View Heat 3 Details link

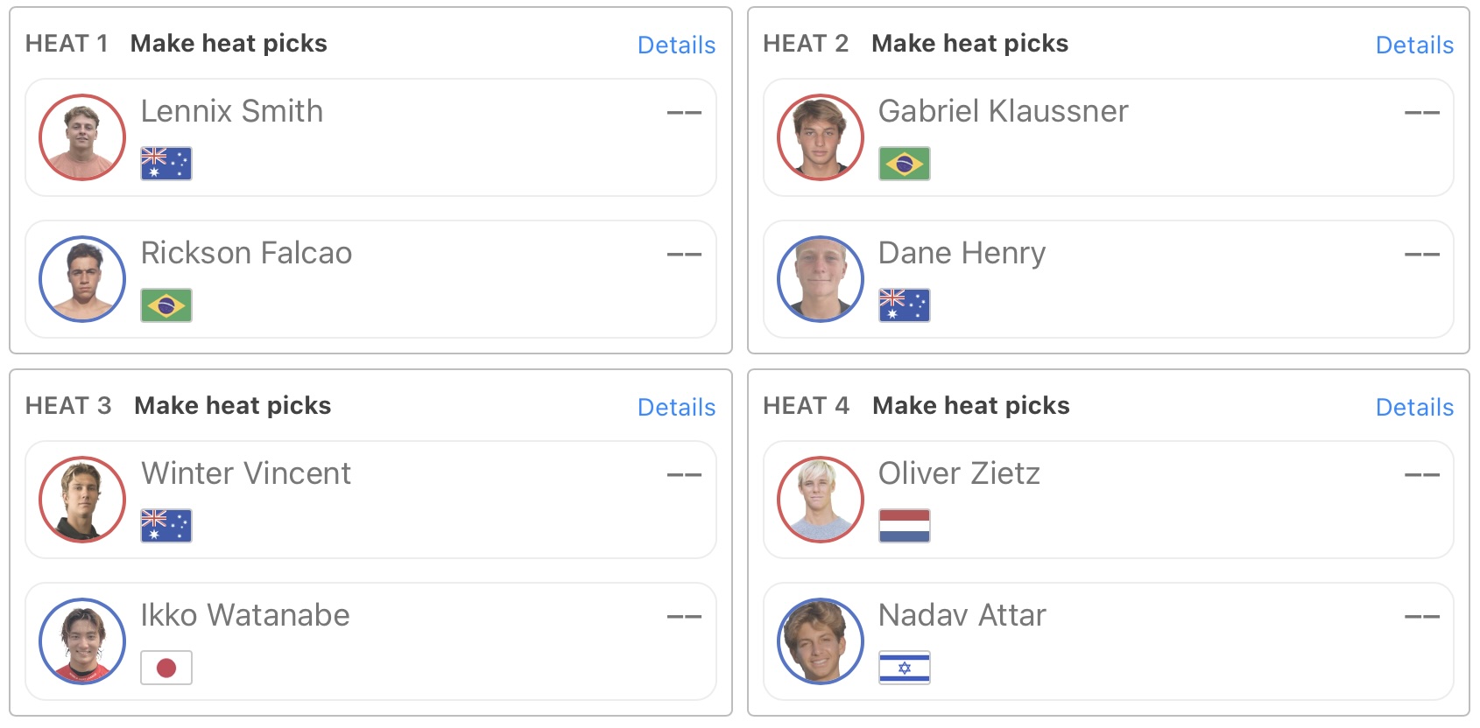[x=676, y=407]
